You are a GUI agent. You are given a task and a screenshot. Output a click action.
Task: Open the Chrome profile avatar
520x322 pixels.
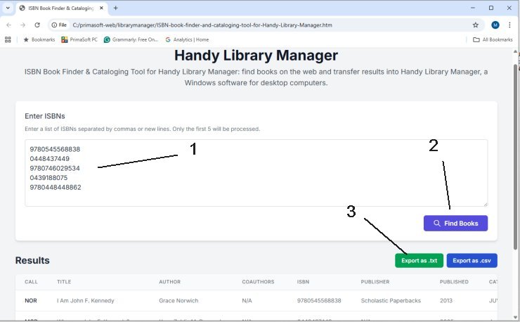495,25
